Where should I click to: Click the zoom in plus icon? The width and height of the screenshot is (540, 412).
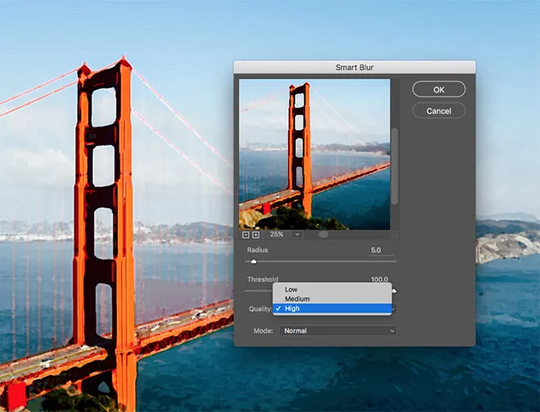click(x=255, y=235)
